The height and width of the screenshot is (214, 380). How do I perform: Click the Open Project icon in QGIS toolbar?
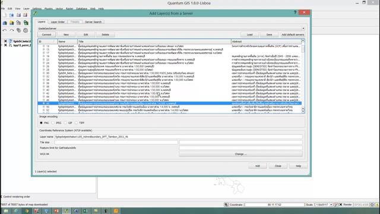tap(11, 15)
